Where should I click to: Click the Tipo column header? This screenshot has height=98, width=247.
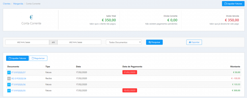48,67
